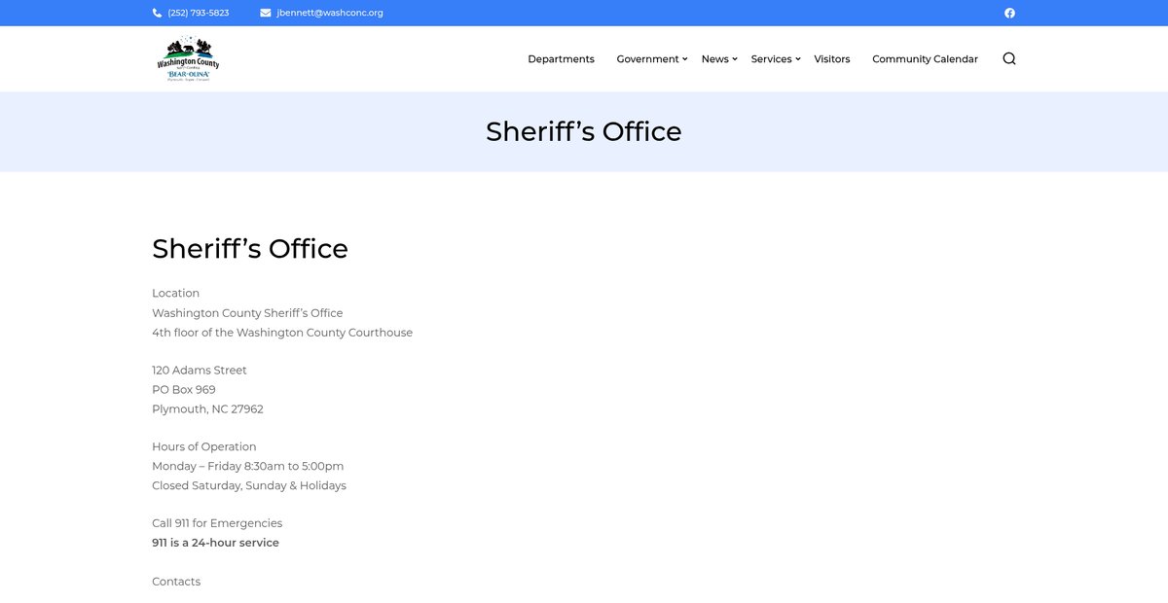This screenshot has width=1168, height=603.
Task: Open the Community Calendar page
Action: [925, 59]
